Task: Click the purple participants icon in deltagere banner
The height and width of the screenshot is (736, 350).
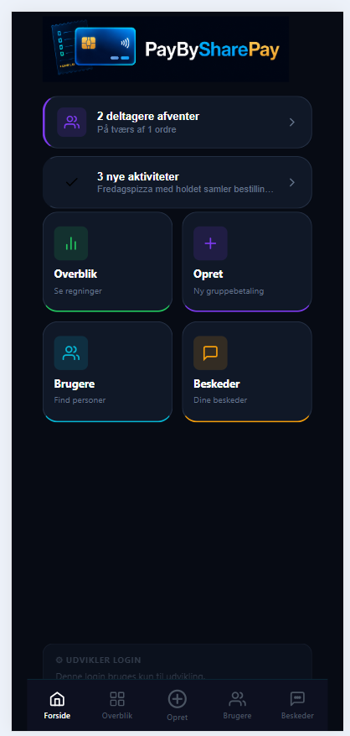Action: pos(72,122)
